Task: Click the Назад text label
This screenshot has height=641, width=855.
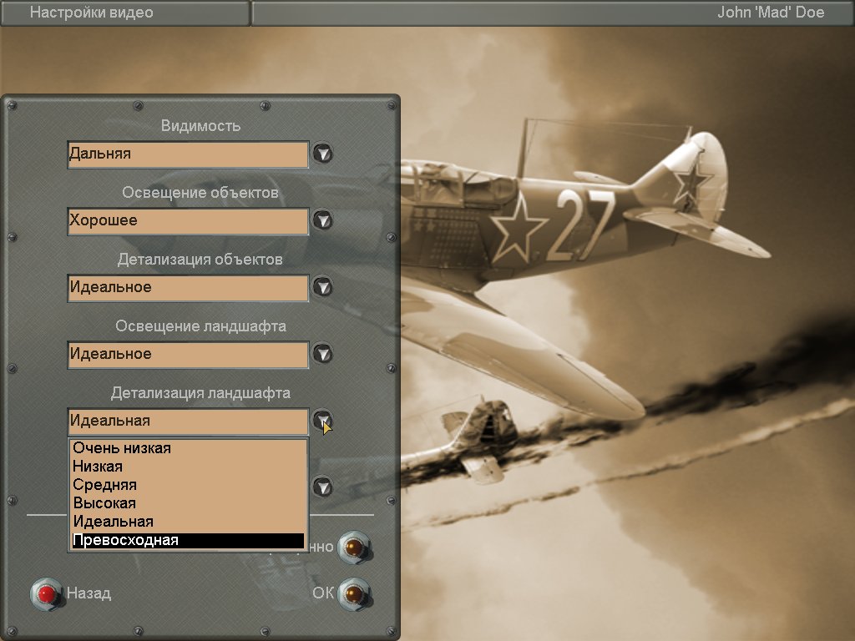Action: [89, 593]
